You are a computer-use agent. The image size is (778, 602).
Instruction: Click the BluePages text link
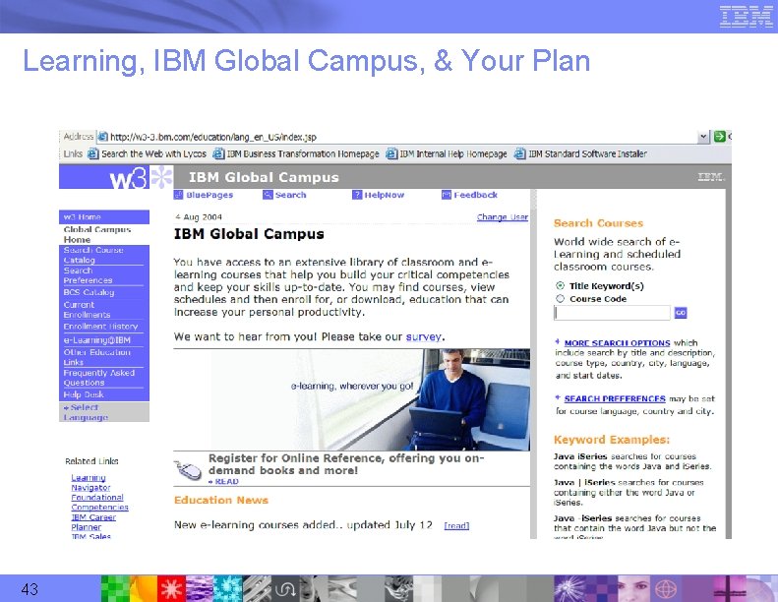[x=209, y=195]
